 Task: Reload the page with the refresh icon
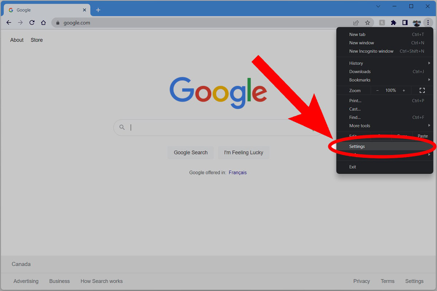coord(32,23)
